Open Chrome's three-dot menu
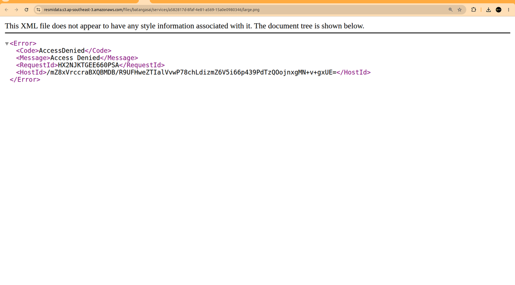Screen dimensions: 515x285 509,10
